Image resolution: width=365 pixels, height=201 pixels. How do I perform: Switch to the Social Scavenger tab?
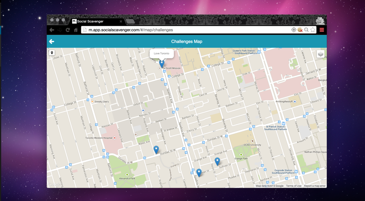click(97, 21)
